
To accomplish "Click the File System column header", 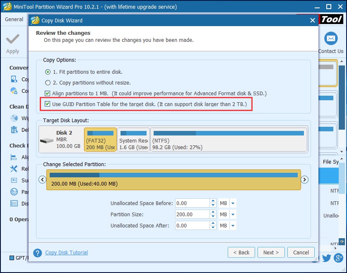I will click(x=330, y=162).
